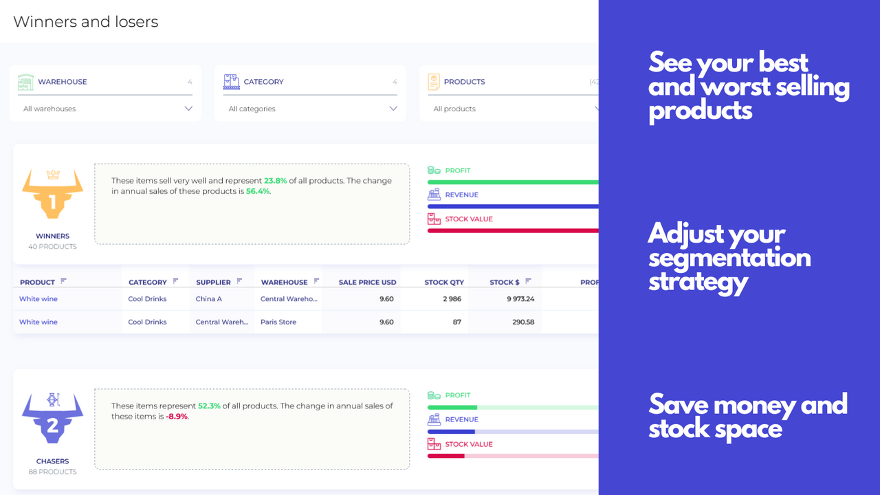The width and height of the screenshot is (880, 495).
Task: Select the Winners number 1 bull badge
Action: coord(52,193)
